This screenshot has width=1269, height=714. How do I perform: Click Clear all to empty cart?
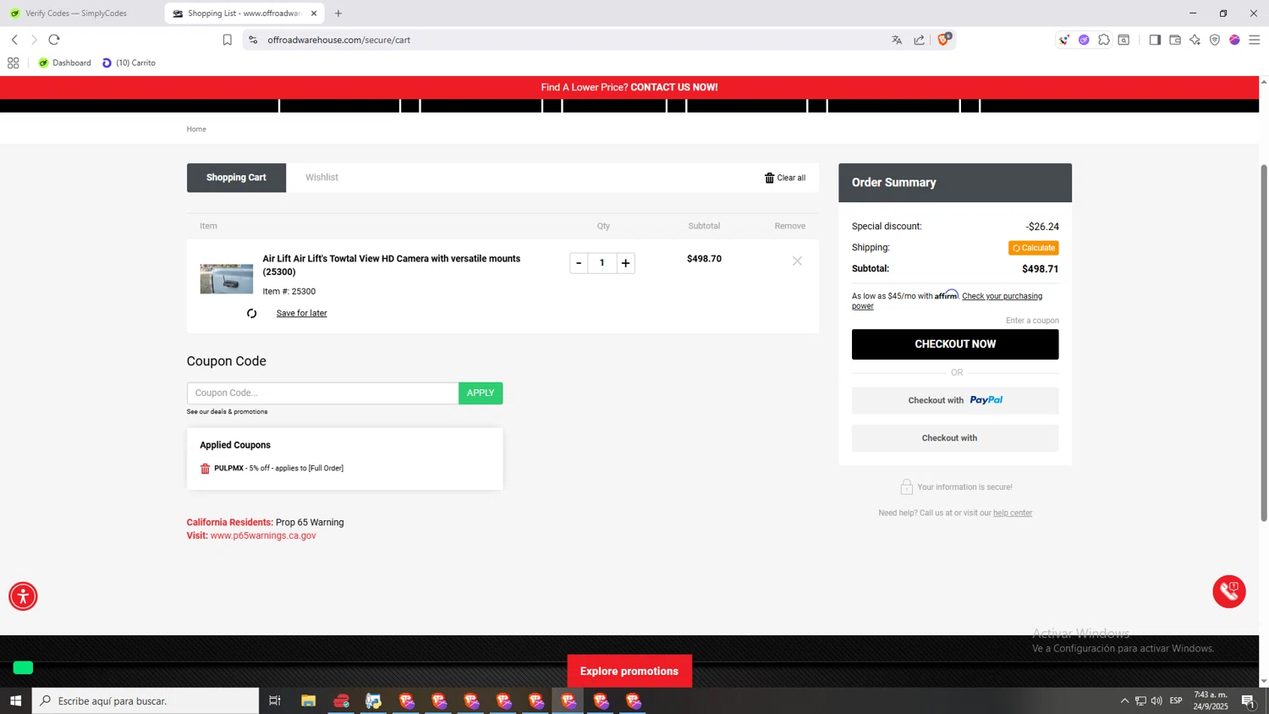coord(785,178)
